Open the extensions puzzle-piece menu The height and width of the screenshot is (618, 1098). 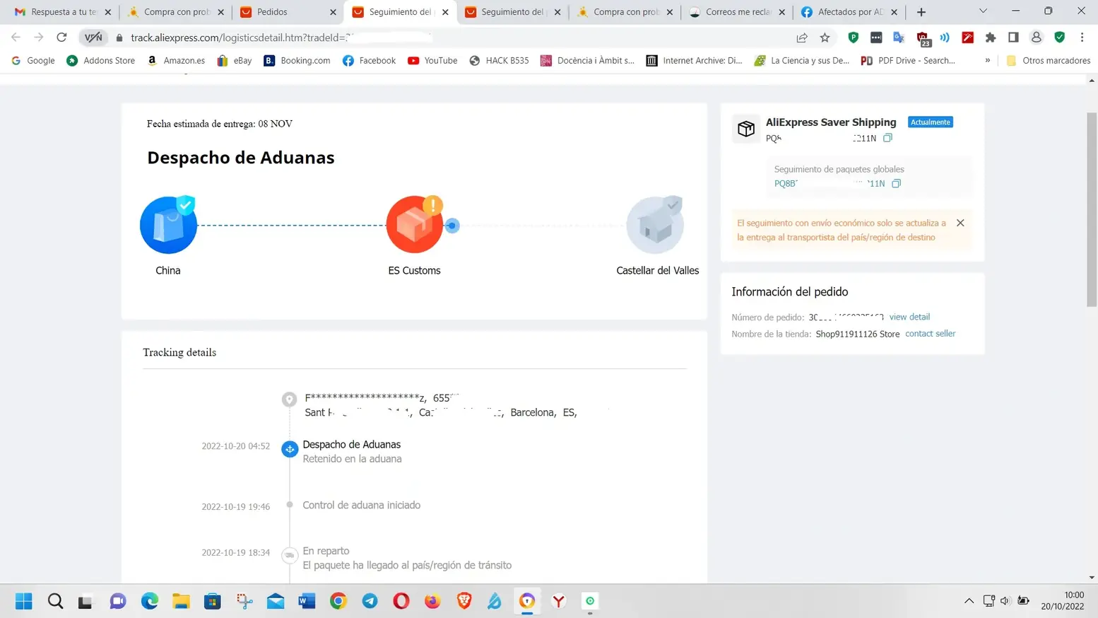pyautogui.click(x=991, y=37)
